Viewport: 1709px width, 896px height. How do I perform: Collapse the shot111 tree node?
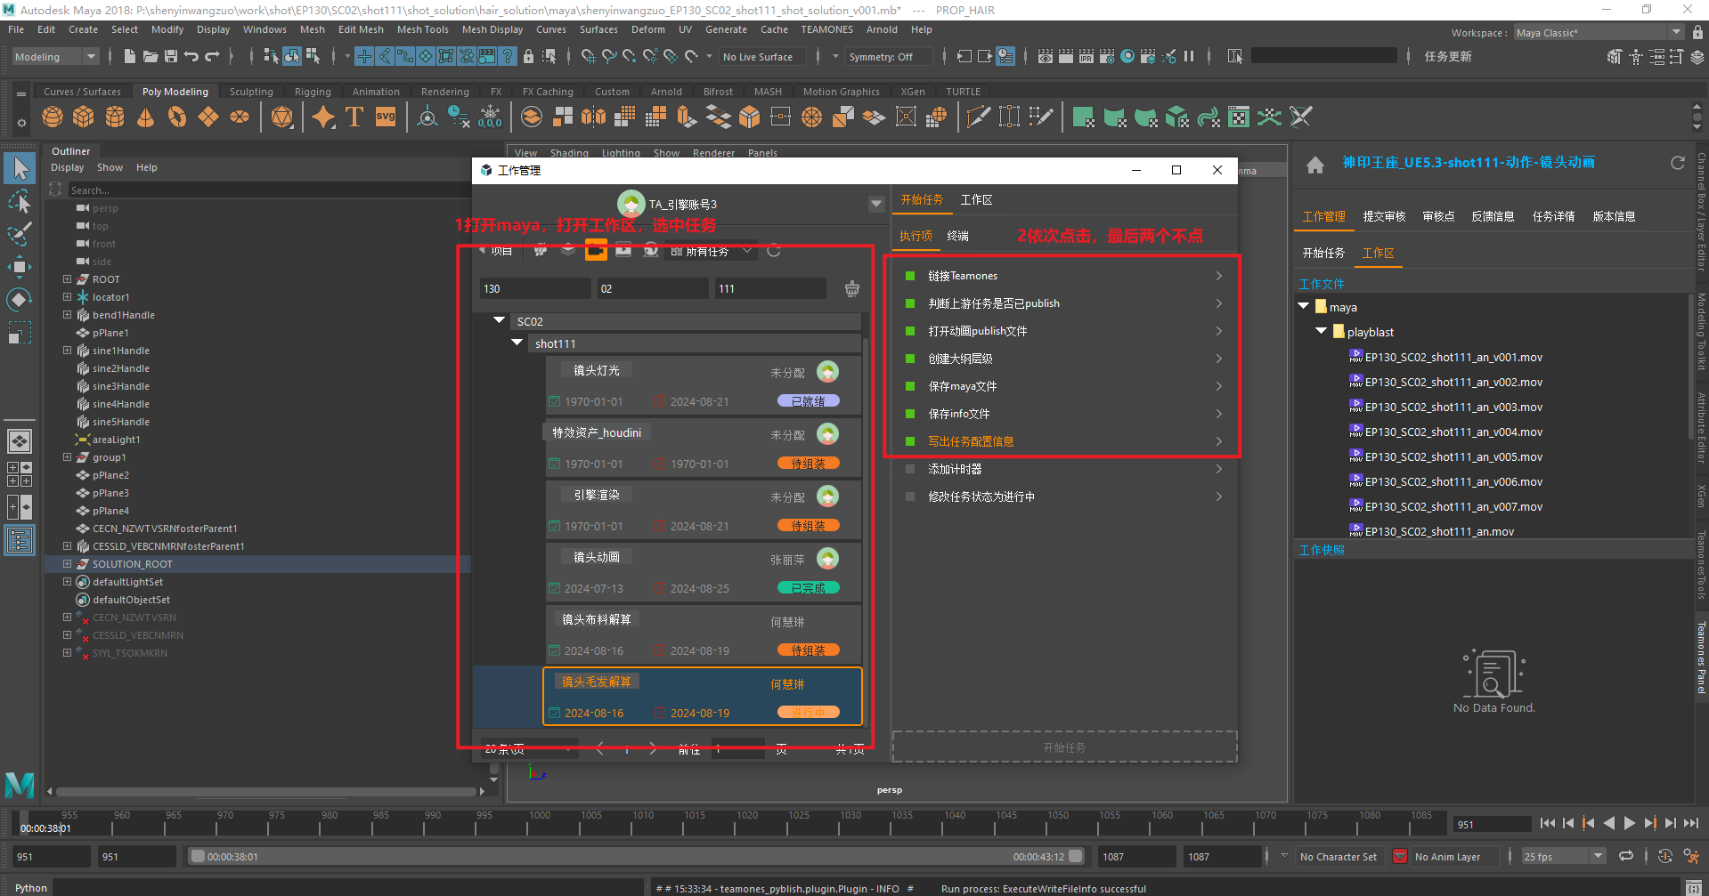click(517, 343)
